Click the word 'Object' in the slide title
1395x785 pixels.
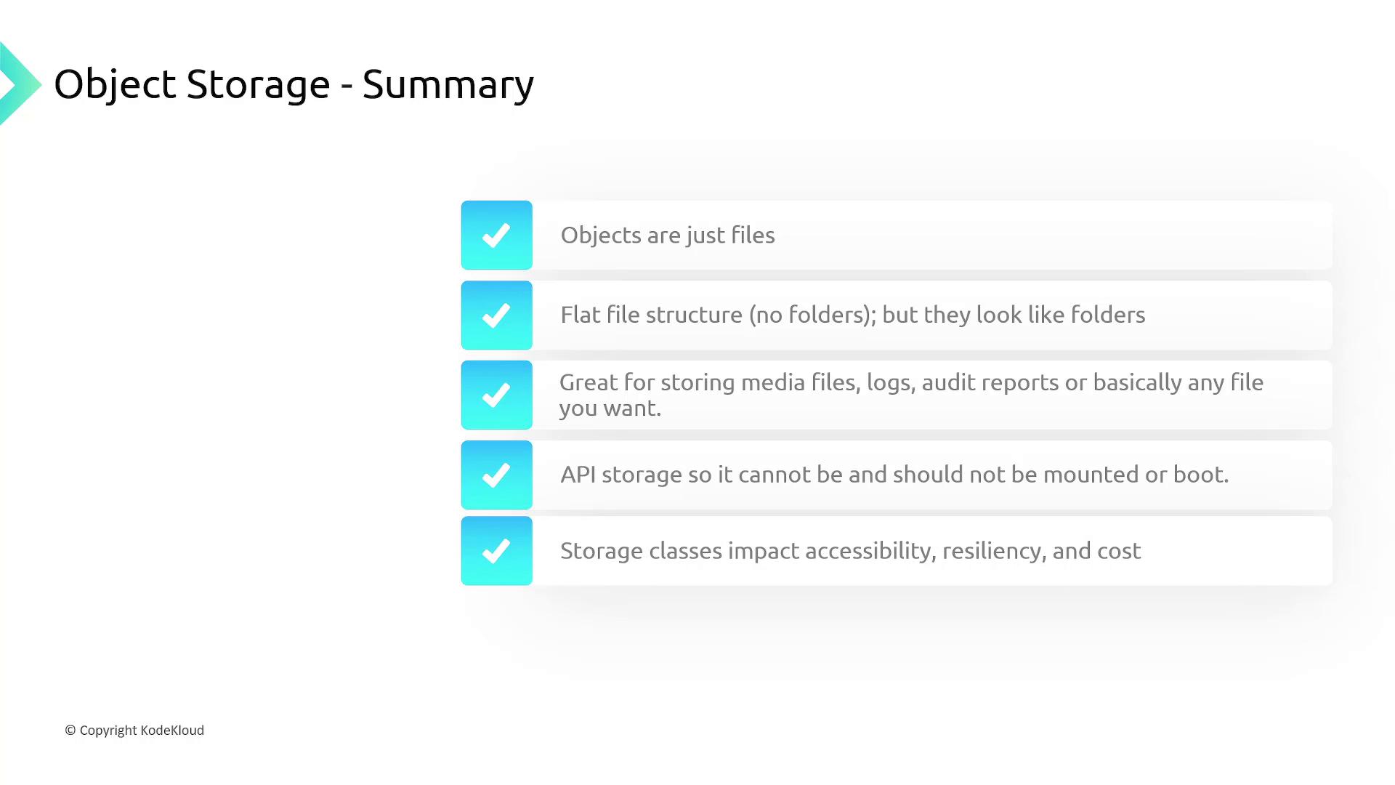pyautogui.click(x=115, y=84)
